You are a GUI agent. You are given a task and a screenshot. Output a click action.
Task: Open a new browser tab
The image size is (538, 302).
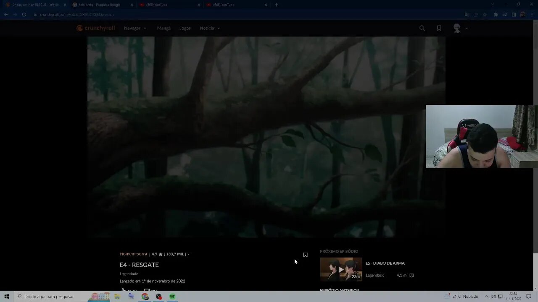276,5
